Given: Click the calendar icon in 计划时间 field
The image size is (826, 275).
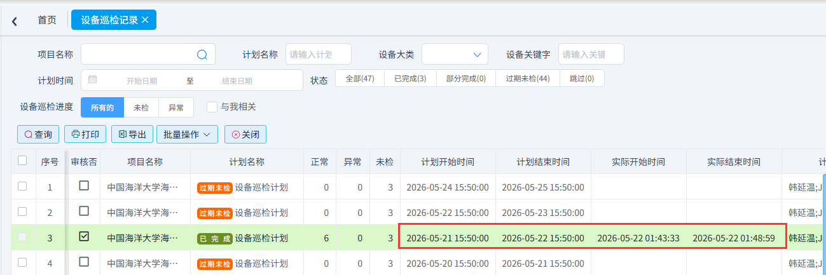Looking at the screenshot, I should [93, 80].
